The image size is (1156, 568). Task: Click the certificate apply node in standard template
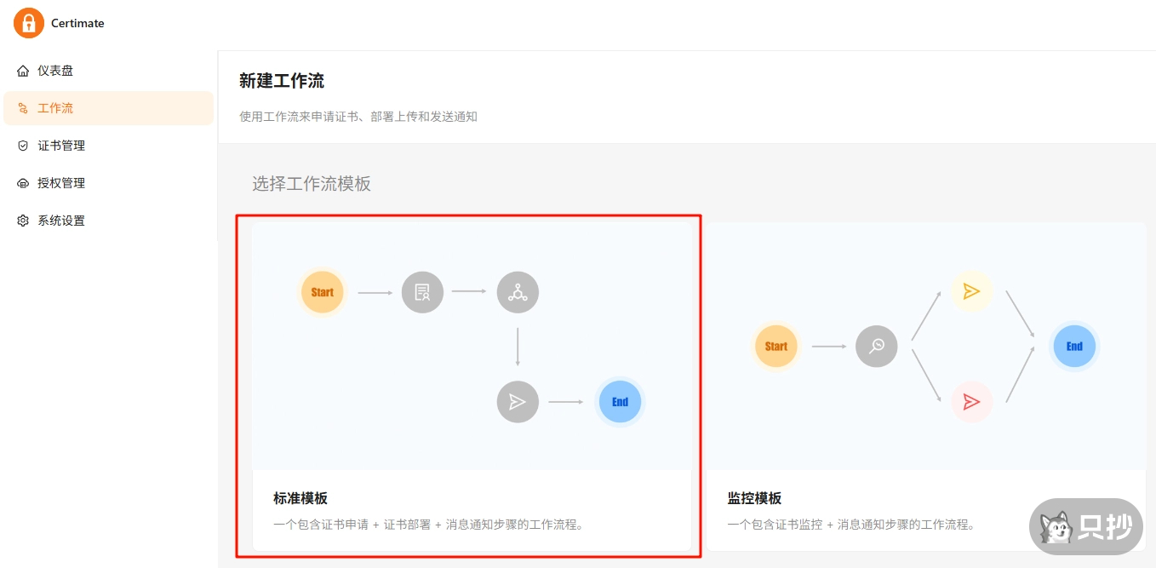pyautogui.click(x=422, y=292)
